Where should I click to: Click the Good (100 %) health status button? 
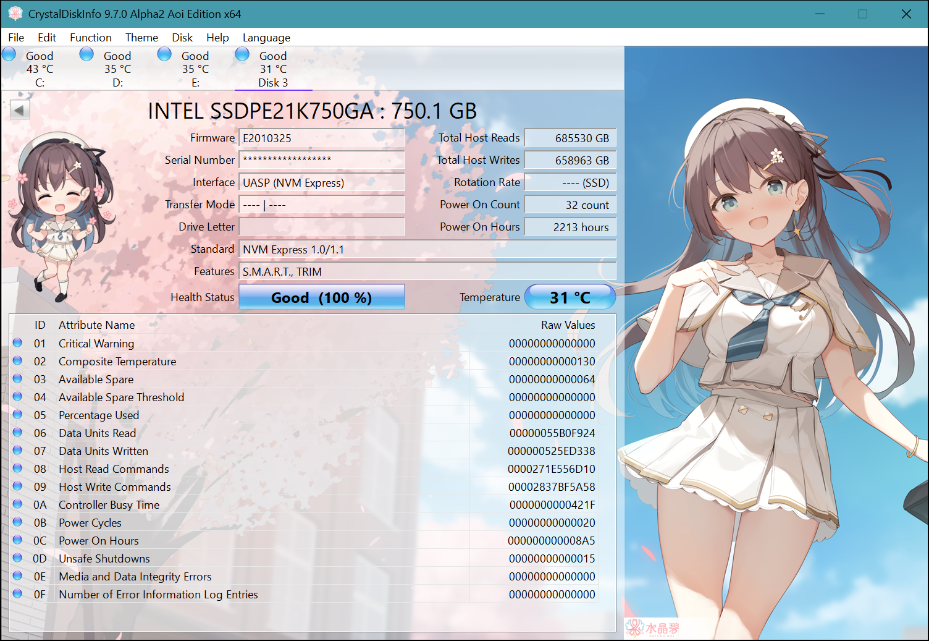322,297
